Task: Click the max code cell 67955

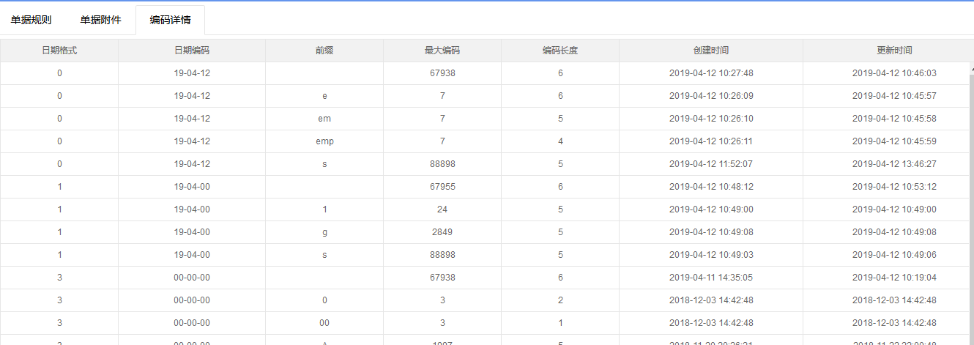Action: (442, 187)
